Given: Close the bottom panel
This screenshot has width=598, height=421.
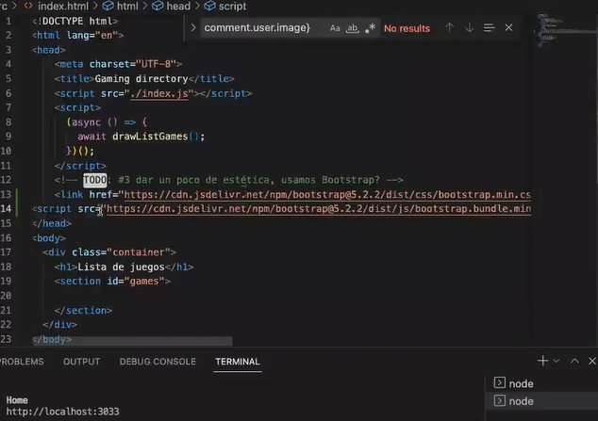Looking at the screenshot, I should pyautogui.click(x=592, y=361).
